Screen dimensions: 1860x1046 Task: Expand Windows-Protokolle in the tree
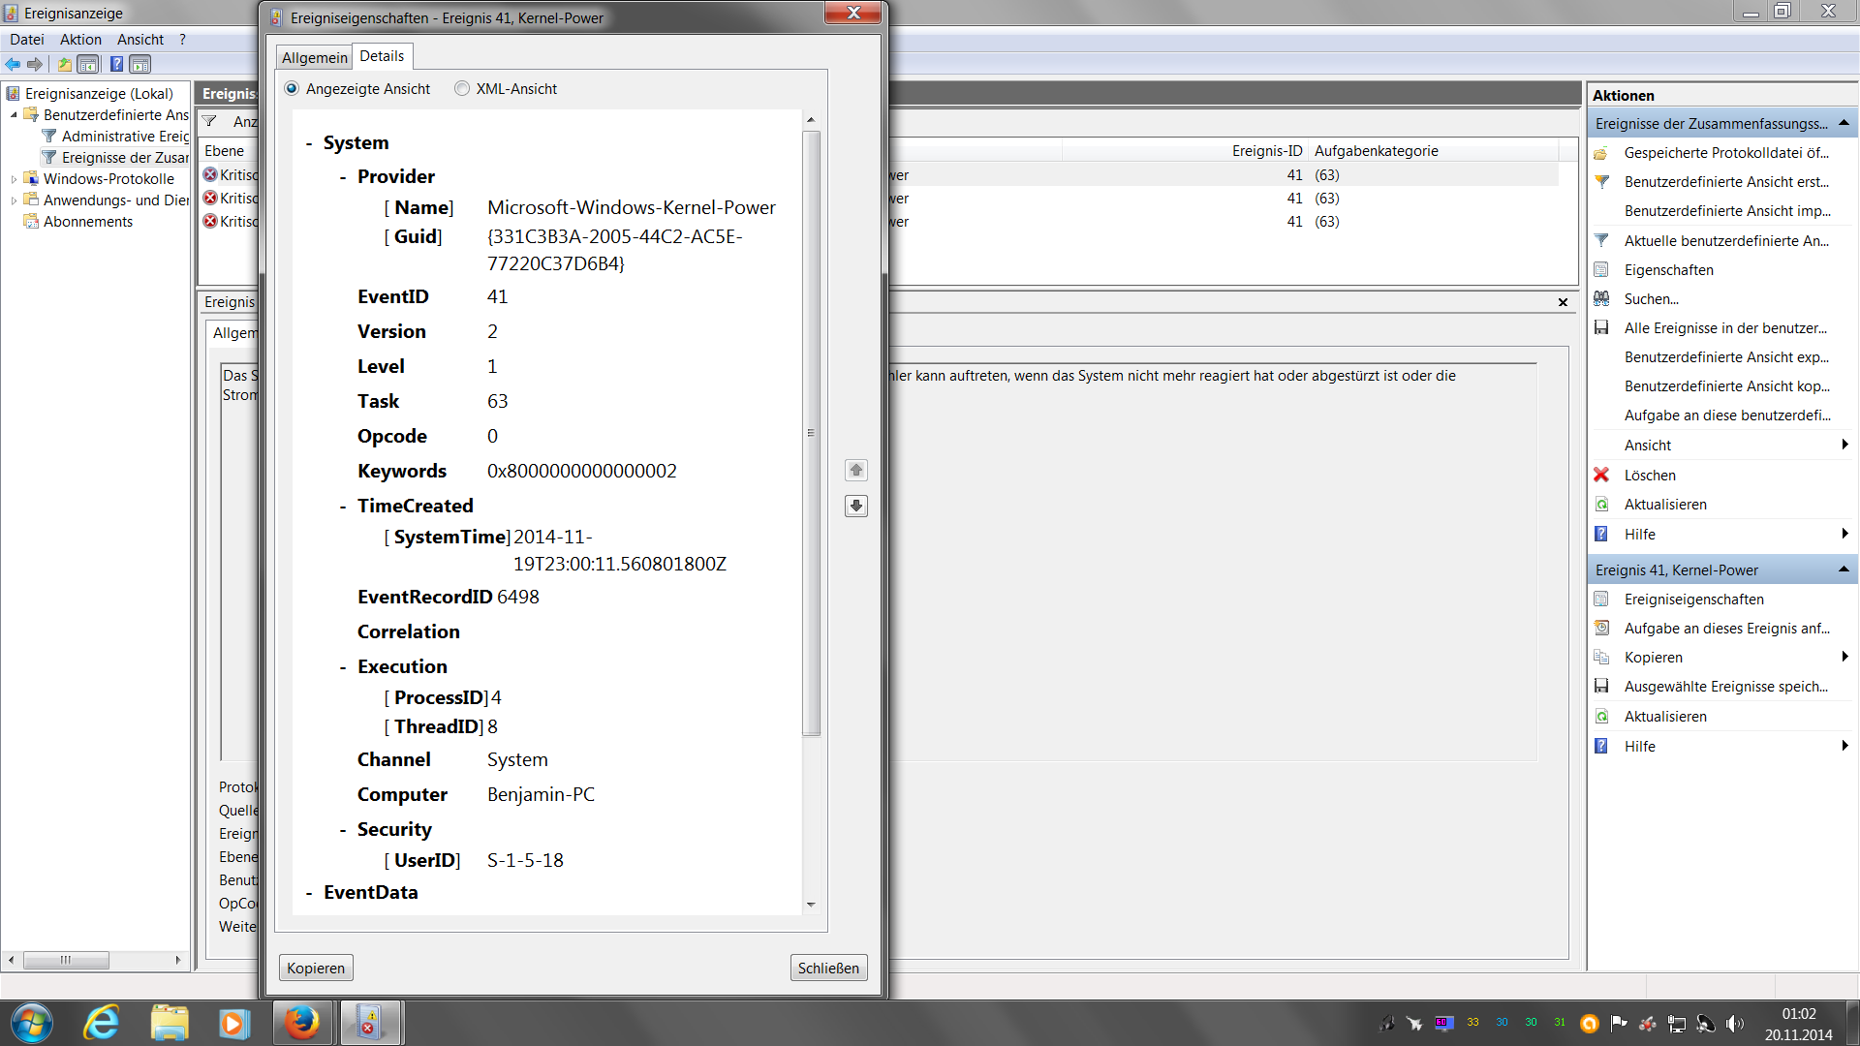pyautogui.click(x=14, y=179)
